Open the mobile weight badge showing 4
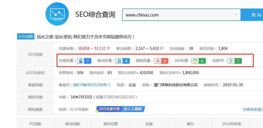 point(123,61)
